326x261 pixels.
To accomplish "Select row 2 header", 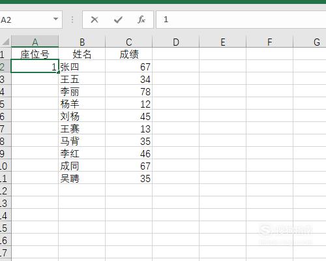I will click(x=5, y=66).
